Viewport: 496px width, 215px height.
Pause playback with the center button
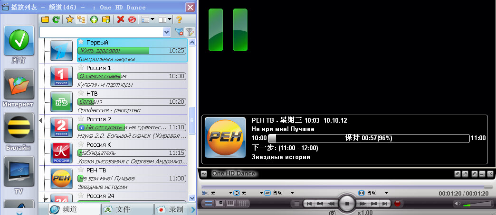pyautogui.click(x=347, y=203)
